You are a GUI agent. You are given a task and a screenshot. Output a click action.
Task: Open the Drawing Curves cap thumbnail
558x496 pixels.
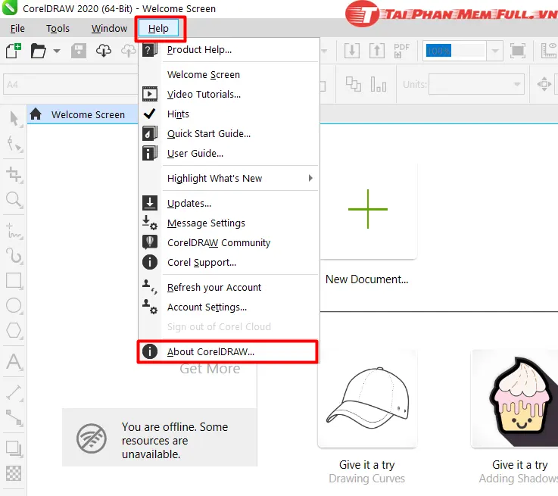click(x=367, y=398)
